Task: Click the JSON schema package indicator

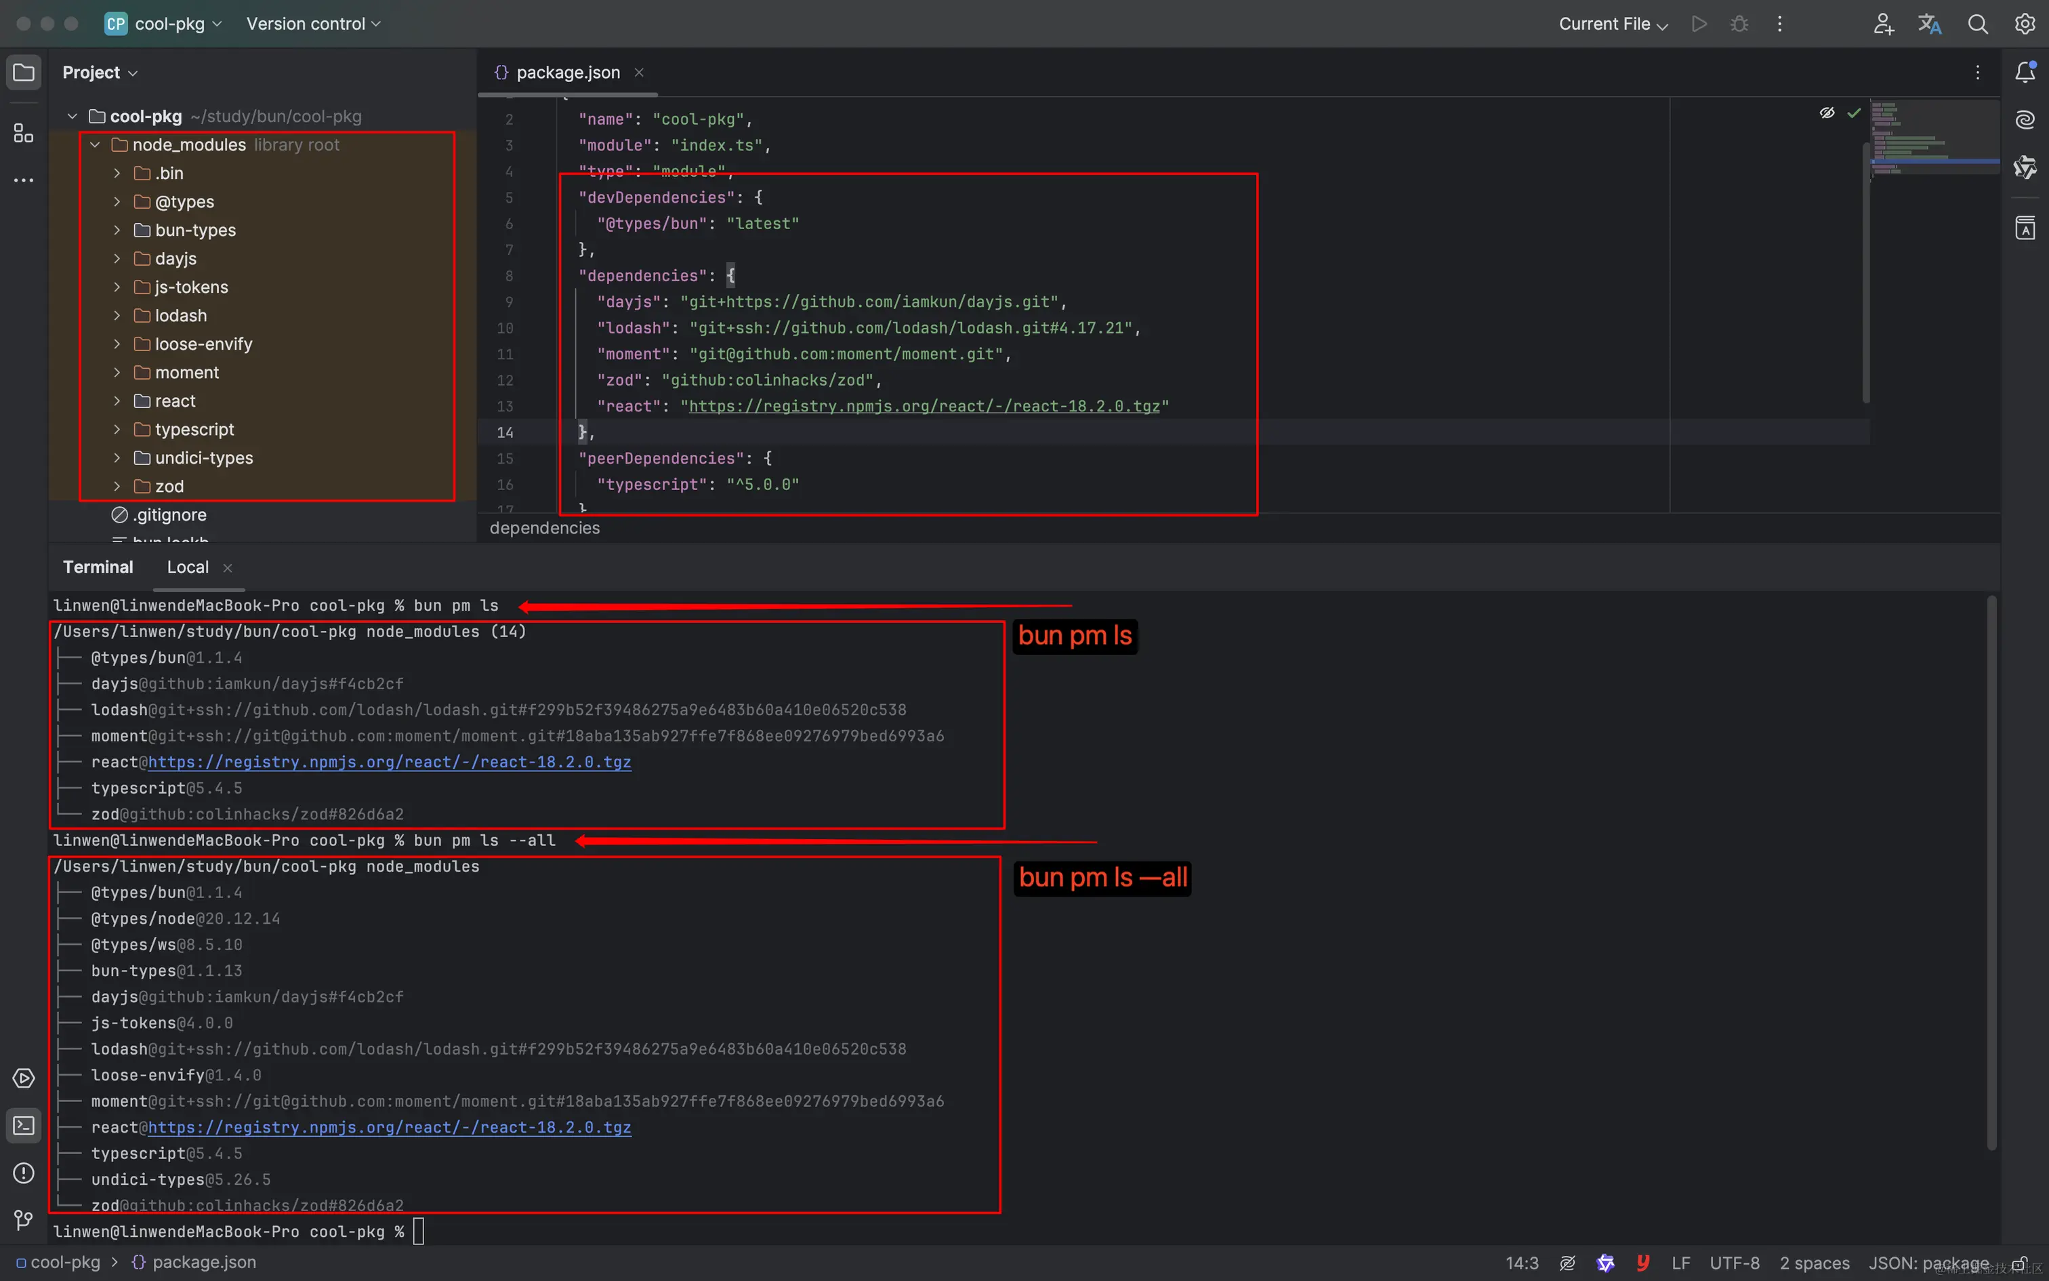Action: coord(1928,1262)
